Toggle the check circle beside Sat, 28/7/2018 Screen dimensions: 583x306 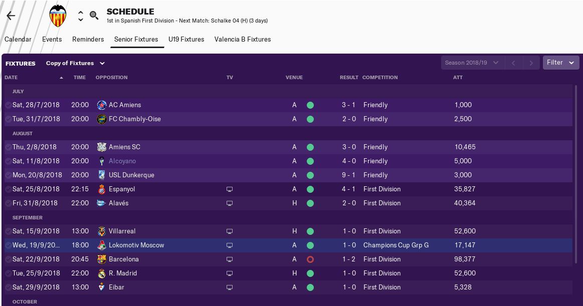[8, 105]
